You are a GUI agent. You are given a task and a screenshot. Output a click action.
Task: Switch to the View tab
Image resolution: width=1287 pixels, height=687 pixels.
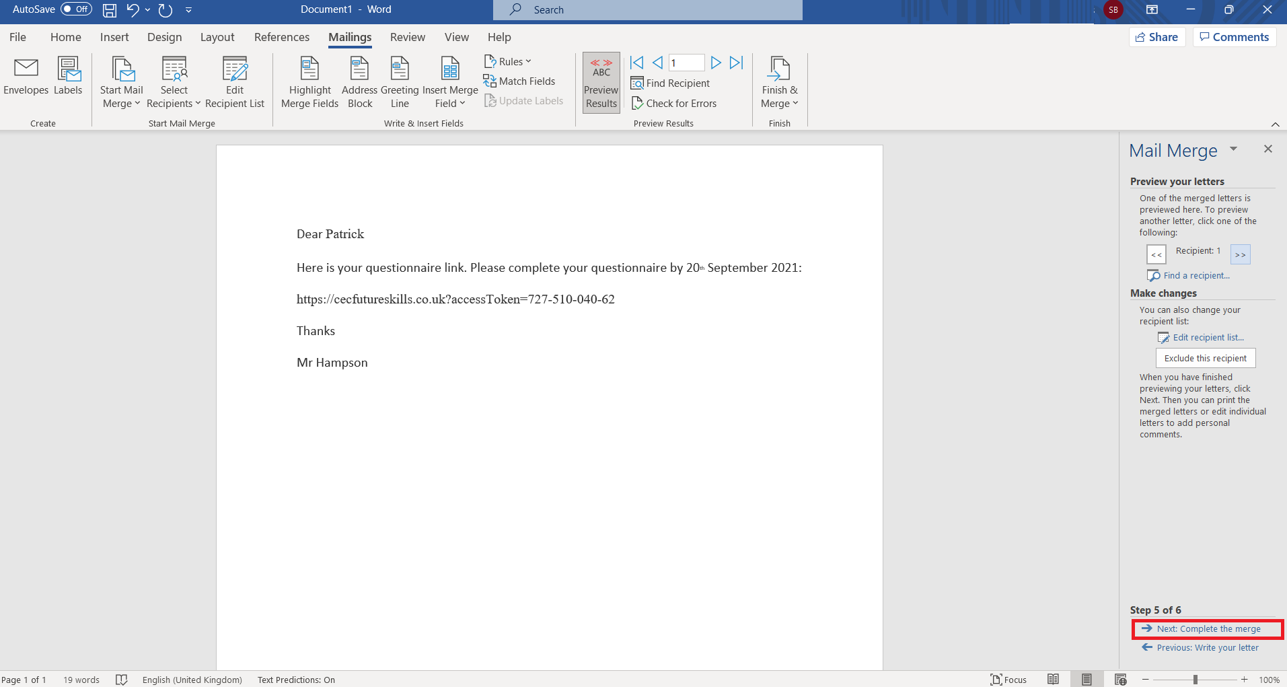[x=457, y=37]
